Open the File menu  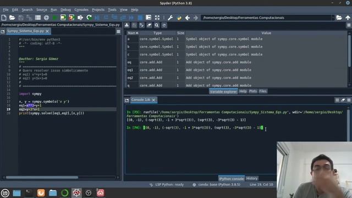pyautogui.click(x=5, y=10)
